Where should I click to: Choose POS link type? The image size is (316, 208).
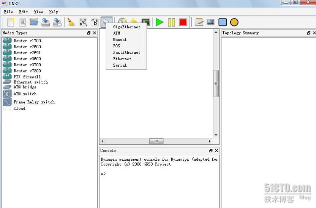[x=126, y=46]
